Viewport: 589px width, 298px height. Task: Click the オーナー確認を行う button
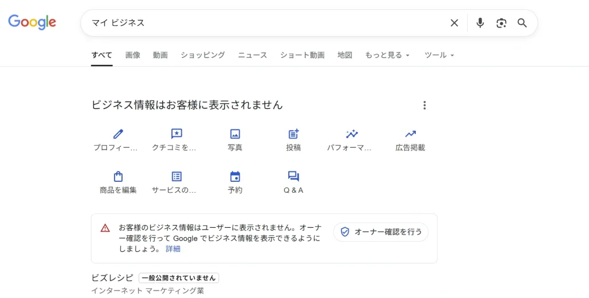381,232
